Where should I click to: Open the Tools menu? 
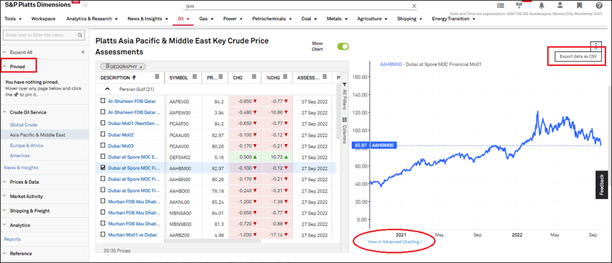[x=13, y=19]
